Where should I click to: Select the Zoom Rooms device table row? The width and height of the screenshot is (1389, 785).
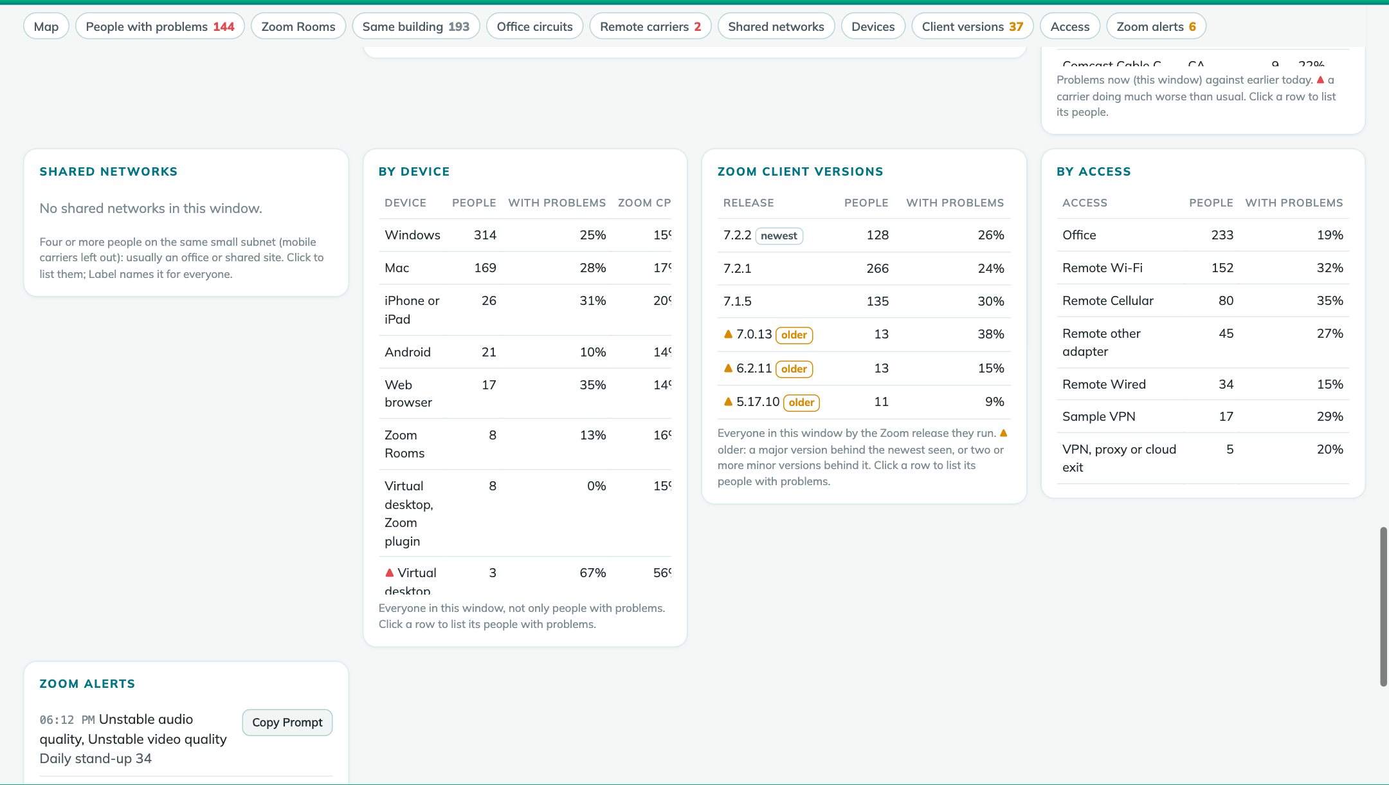coord(525,444)
